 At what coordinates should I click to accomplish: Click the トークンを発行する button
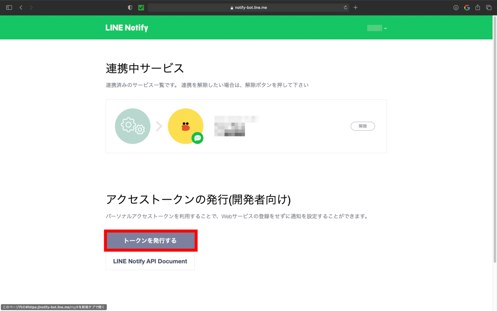(150, 241)
